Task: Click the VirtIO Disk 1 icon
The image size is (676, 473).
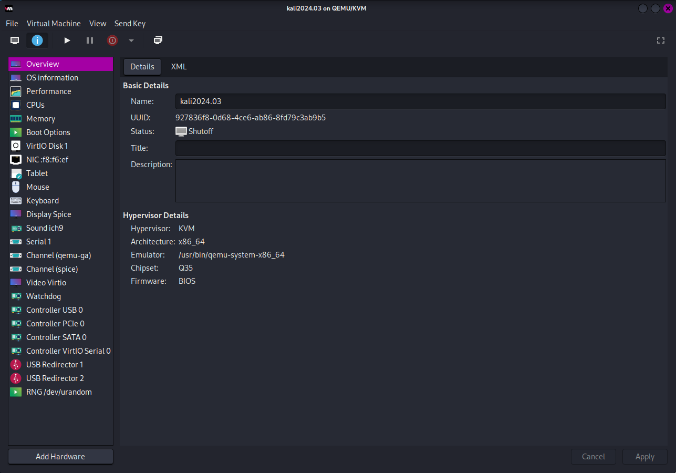Action: point(16,146)
